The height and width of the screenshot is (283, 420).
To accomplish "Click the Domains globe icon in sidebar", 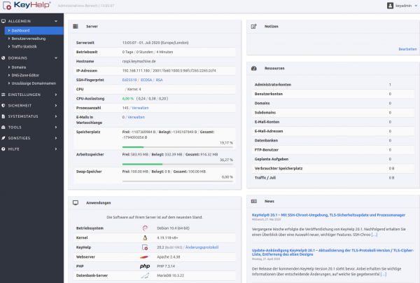I will tap(3, 58).
